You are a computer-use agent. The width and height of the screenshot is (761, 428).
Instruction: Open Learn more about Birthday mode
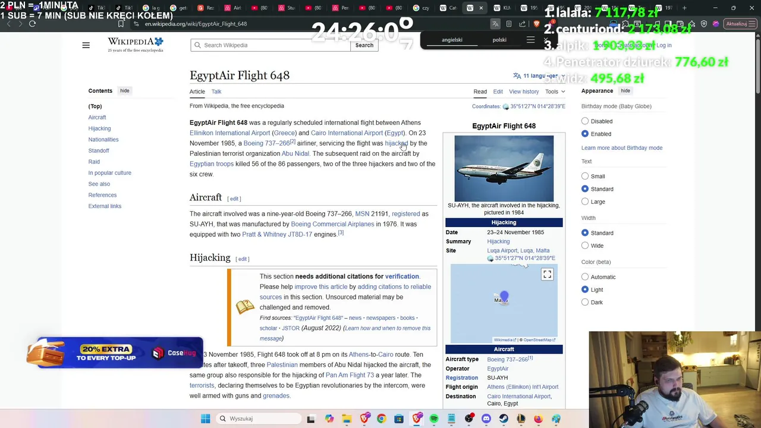pos(622,148)
